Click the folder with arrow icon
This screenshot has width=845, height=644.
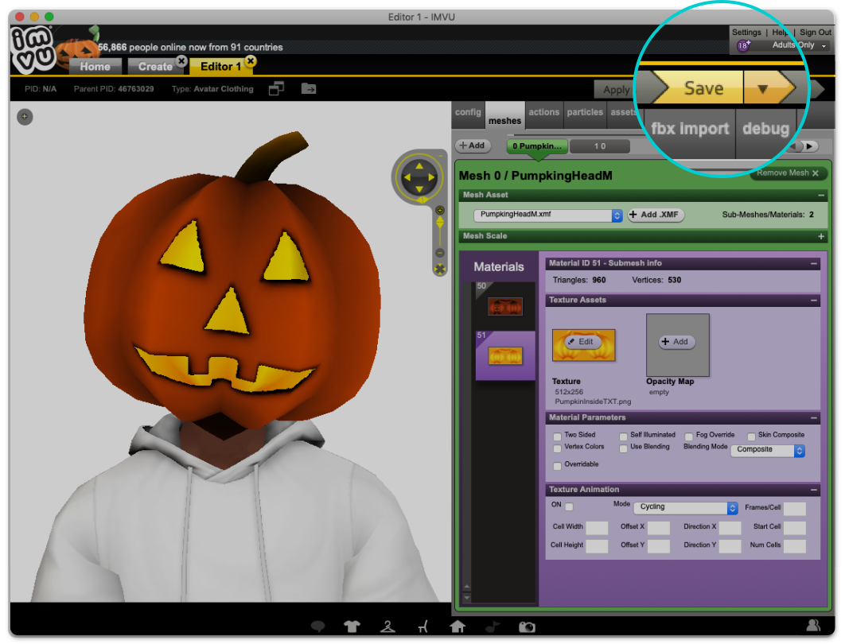click(x=309, y=88)
